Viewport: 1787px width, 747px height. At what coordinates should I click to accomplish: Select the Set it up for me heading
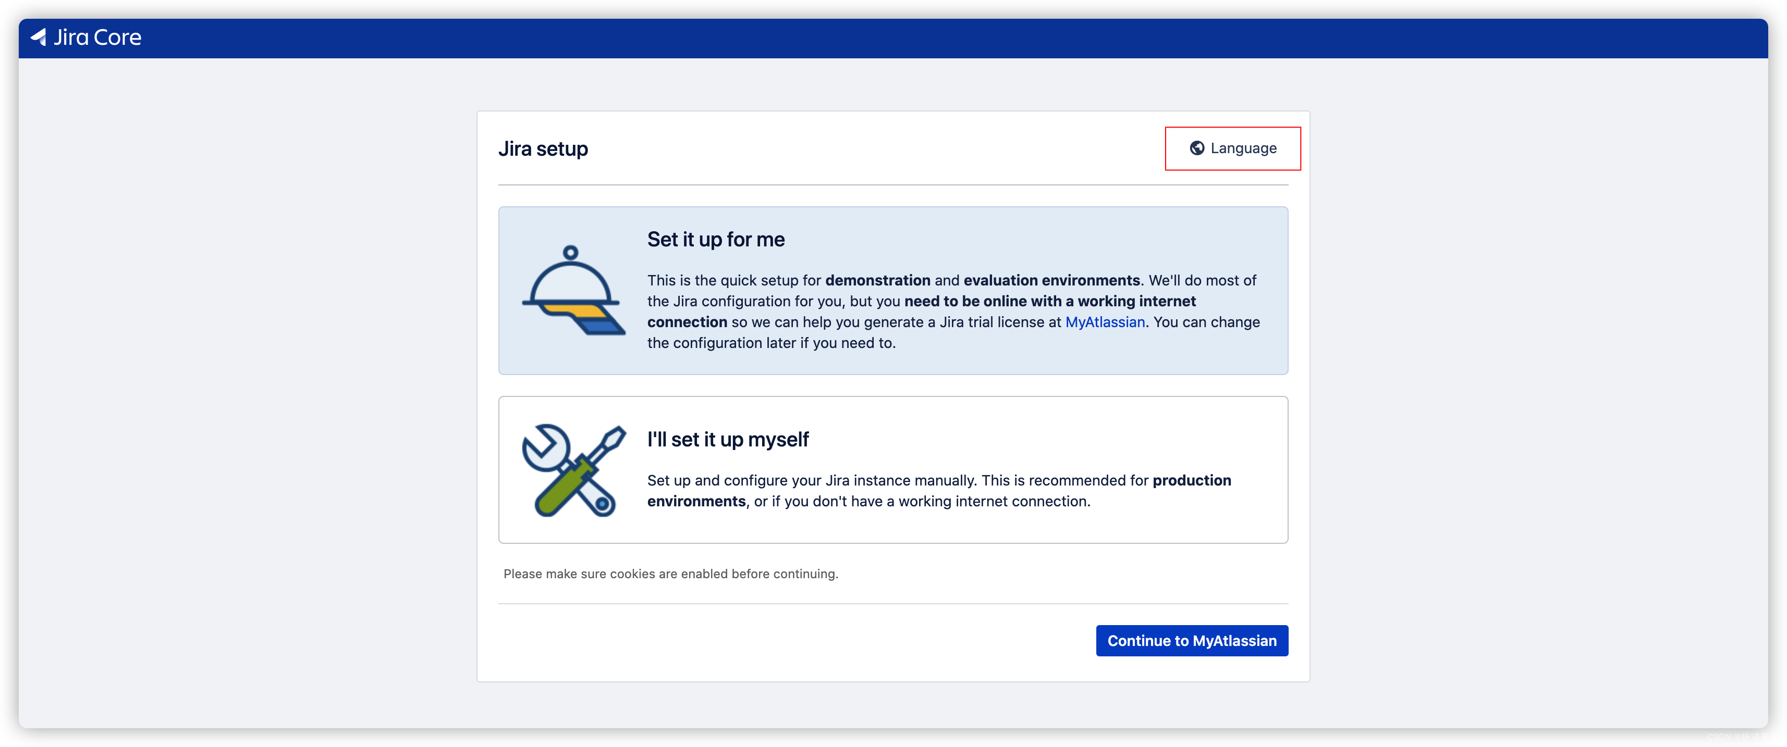coord(715,240)
